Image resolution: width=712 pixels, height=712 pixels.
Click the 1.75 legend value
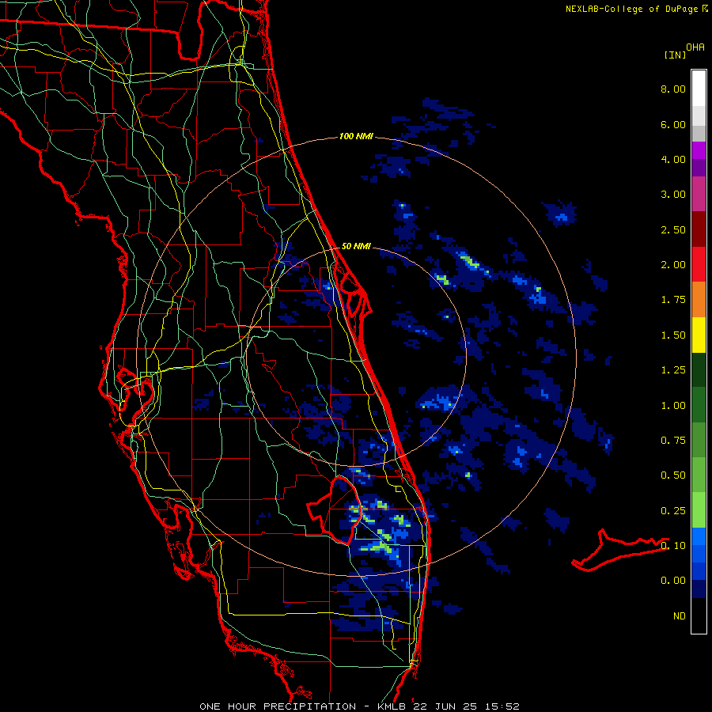pos(673,300)
